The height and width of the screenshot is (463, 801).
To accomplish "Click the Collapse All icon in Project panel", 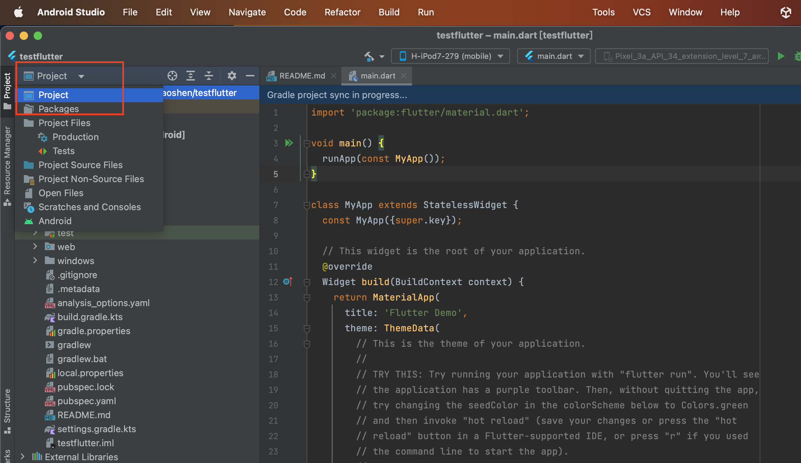I will [x=209, y=76].
